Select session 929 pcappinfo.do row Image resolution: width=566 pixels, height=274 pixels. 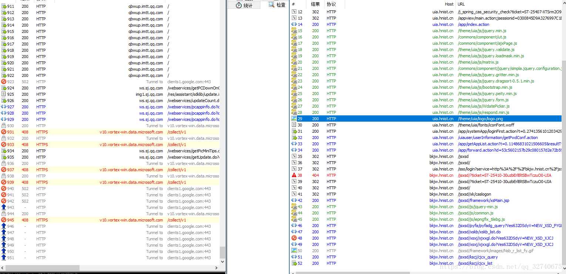pos(110,119)
